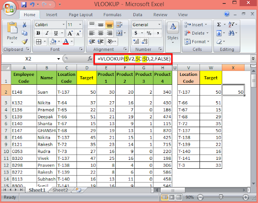
Task: Open Find and Select binoculars
Action: tap(231, 33)
